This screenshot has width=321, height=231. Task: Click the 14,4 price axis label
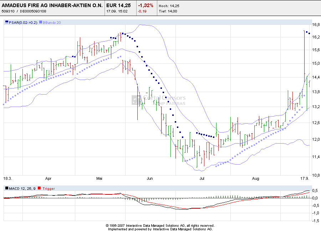(x=316, y=77)
